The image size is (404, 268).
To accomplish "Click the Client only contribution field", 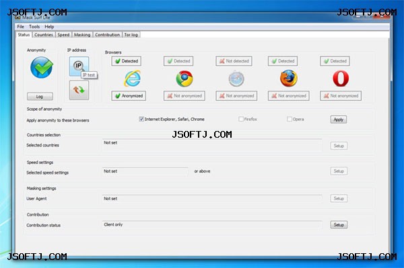I will pos(212,224).
